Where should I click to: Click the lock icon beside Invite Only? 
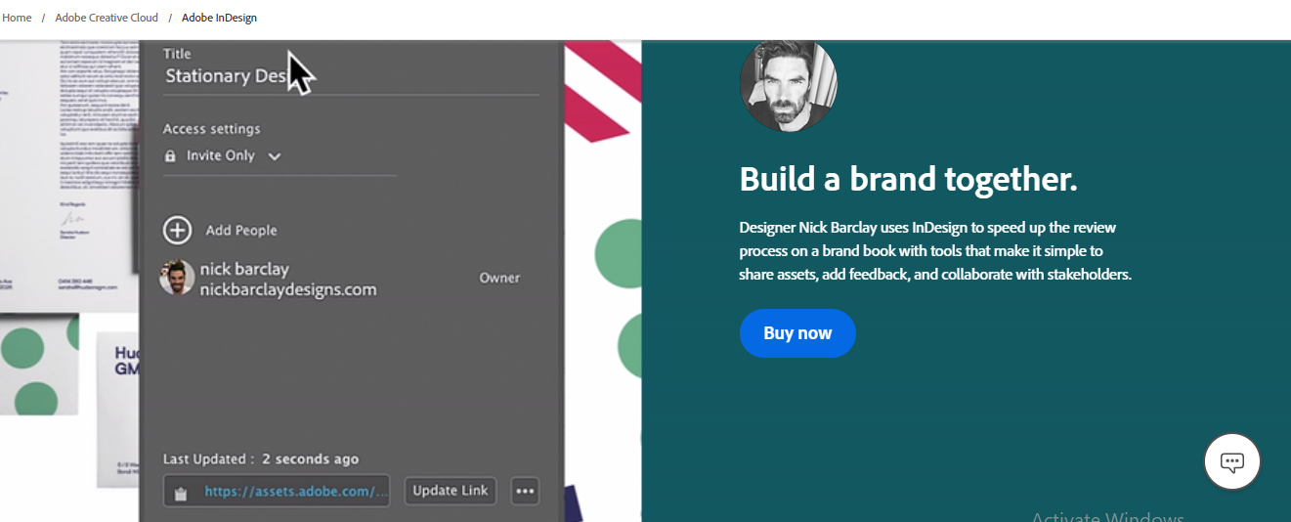coord(170,156)
